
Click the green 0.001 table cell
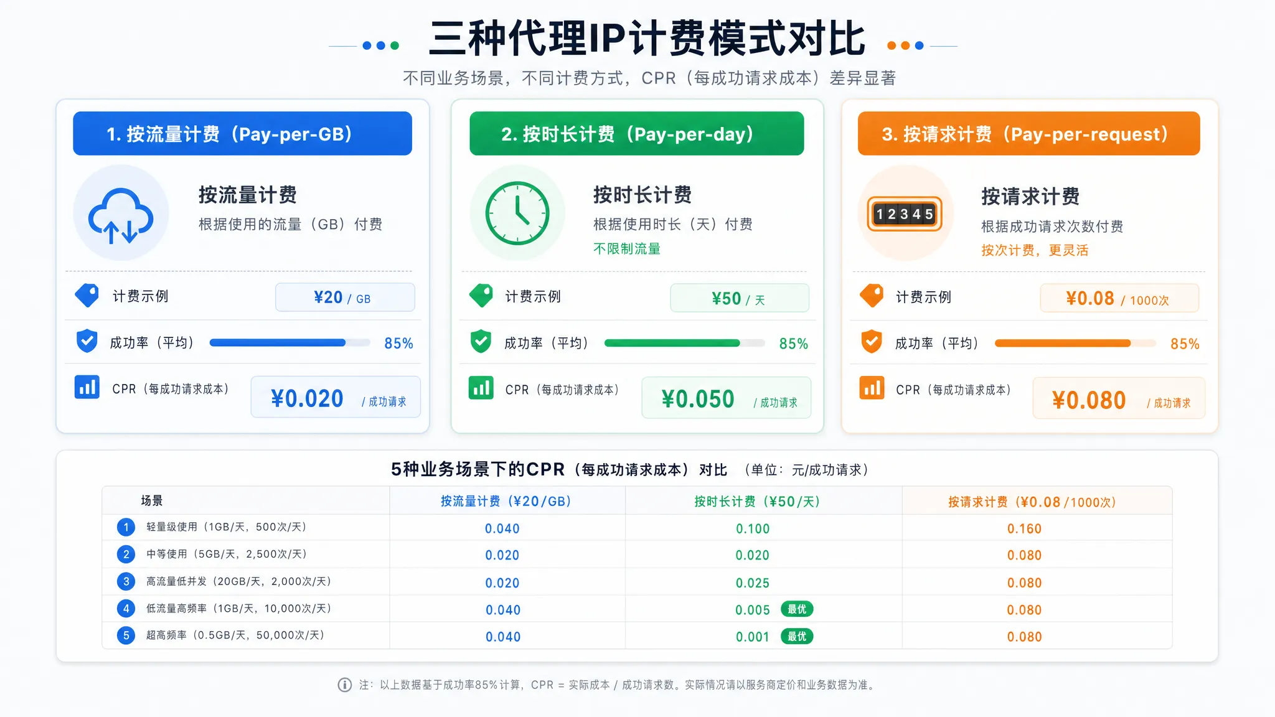(x=753, y=637)
